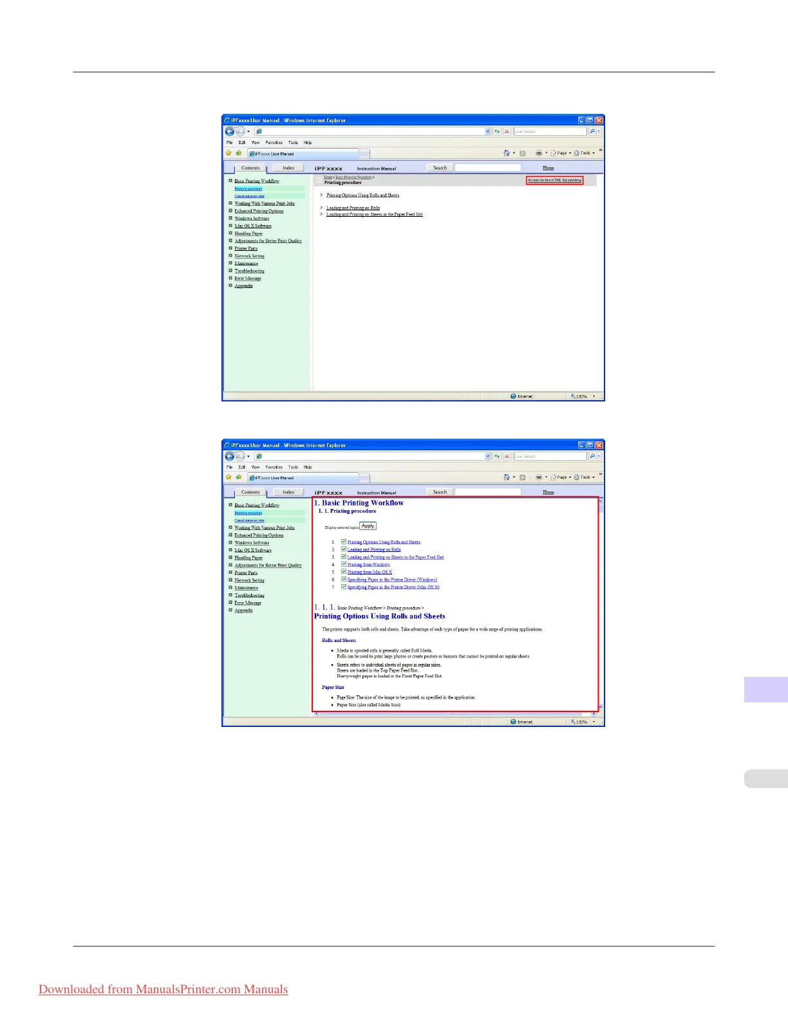This screenshot has height=1019, width=788.
Task: Click the RSS feeds icon in the lower browser
Action: point(522,477)
